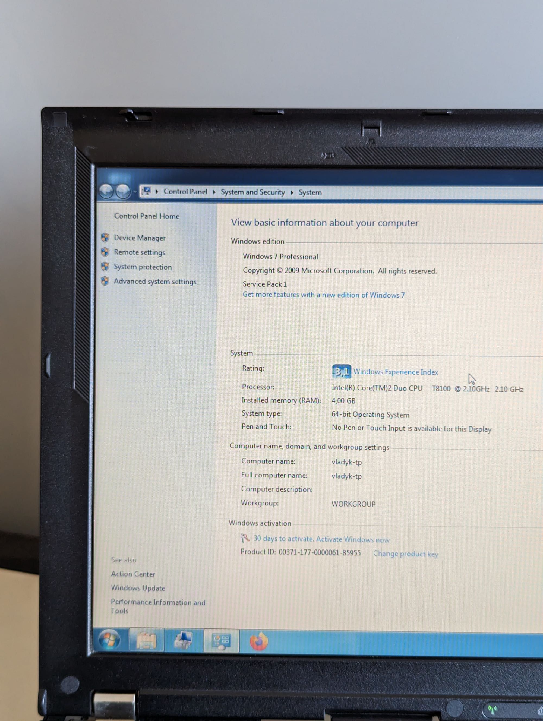Click the Back navigation arrow button
This screenshot has width=543, height=721.
point(107,191)
